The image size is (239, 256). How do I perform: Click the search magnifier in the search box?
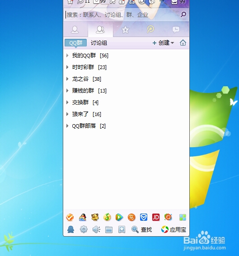[x=183, y=14]
